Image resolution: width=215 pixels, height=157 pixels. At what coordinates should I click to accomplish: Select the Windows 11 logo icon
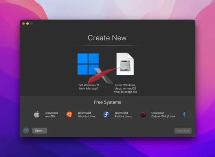tap(88, 64)
